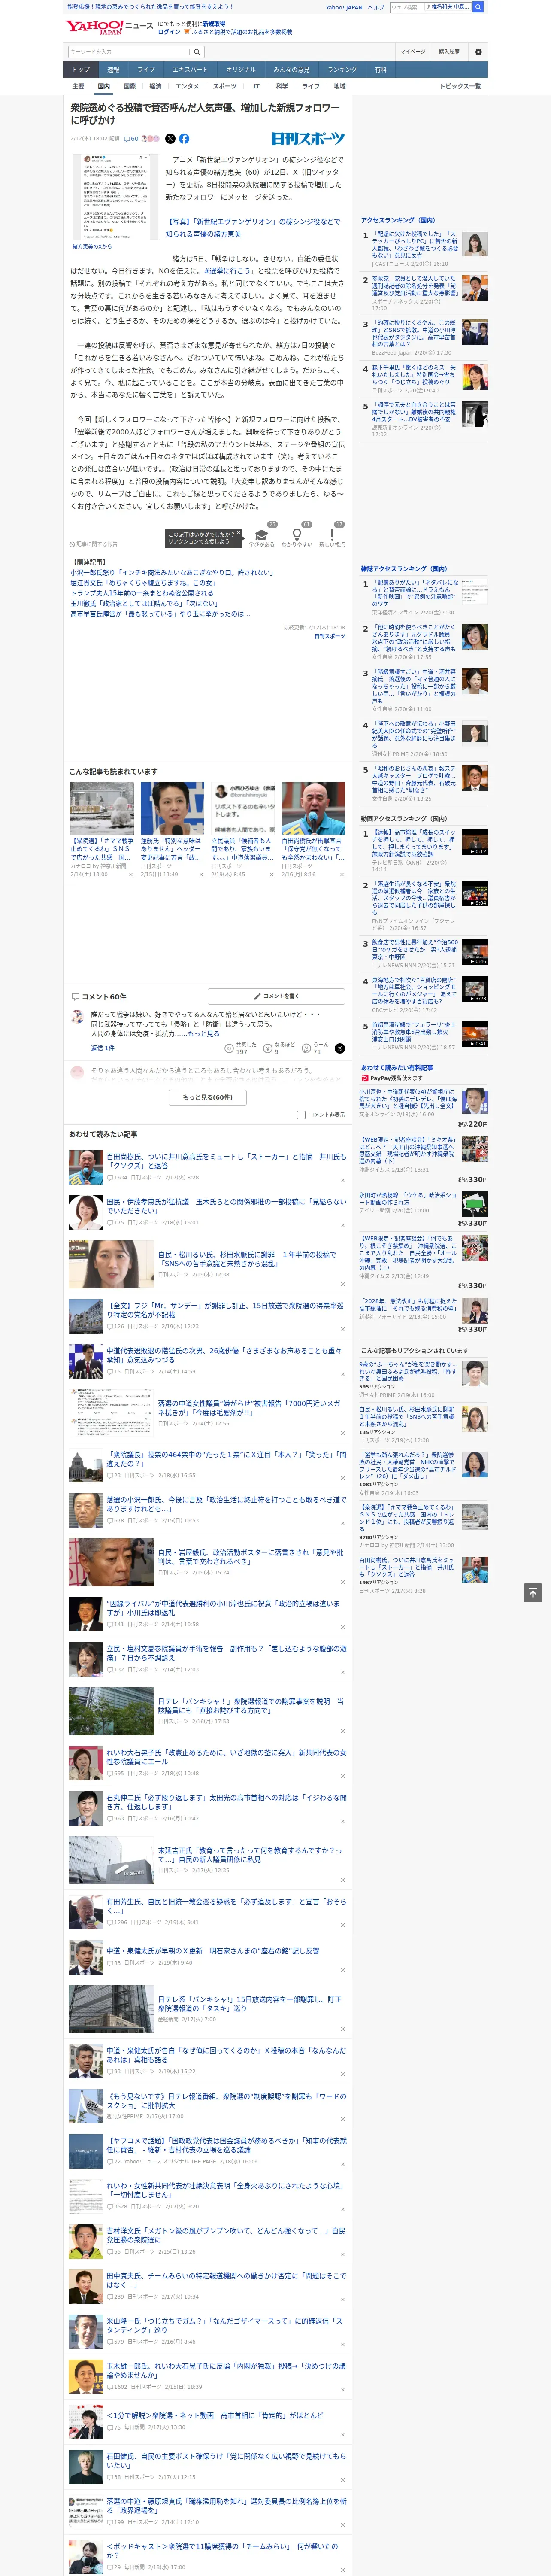React with 新しい視点 exclamation icon

(332, 535)
